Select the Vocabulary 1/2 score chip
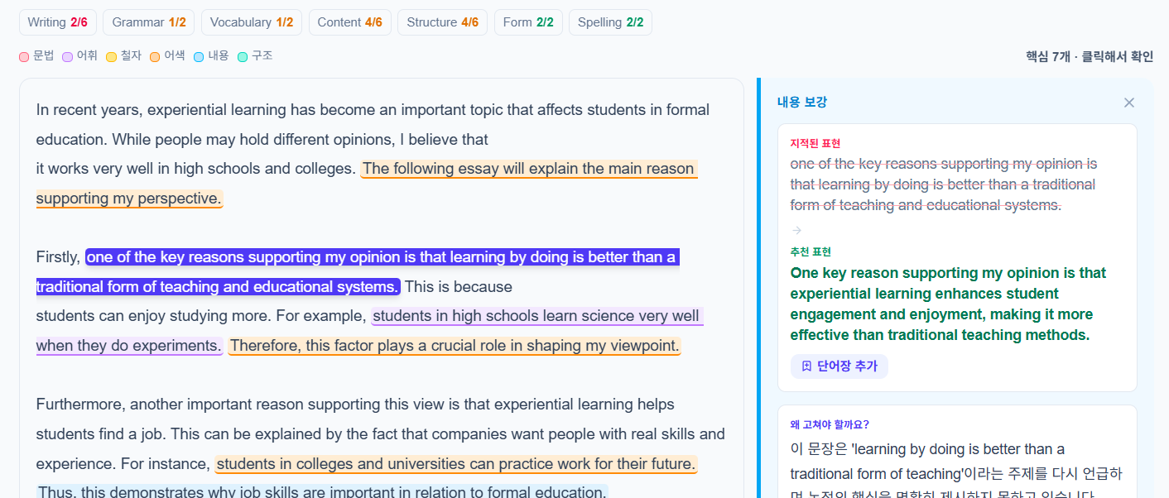The width and height of the screenshot is (1169, 498). tap(252, 22)
